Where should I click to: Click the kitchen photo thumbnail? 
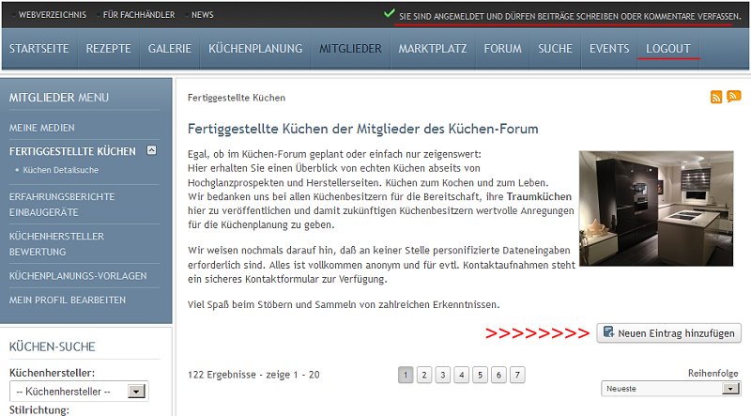click(x=655, y=208)
